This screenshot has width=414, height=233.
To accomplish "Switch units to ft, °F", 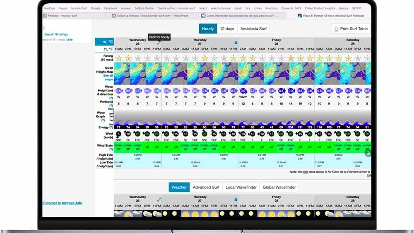I will [x=105, y=49].
